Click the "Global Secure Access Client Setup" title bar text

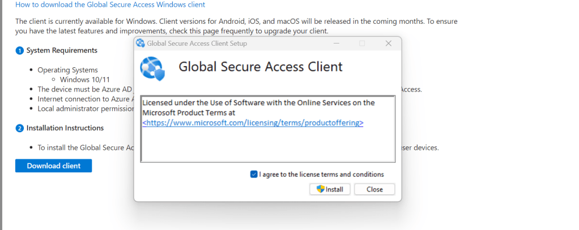pos(197,44)
